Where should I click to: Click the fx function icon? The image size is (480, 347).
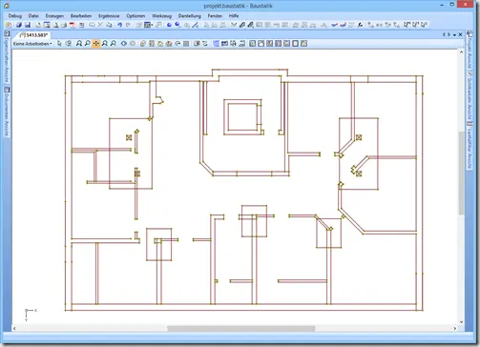[360, 25]
